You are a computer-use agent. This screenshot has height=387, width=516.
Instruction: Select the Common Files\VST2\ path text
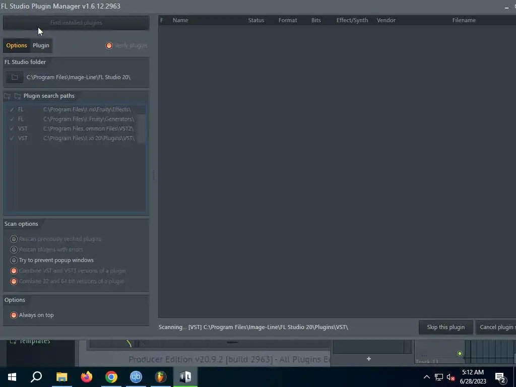pyautogui.click(x=88, y=128)
